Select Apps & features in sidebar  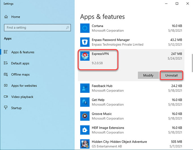pos(23,52)
